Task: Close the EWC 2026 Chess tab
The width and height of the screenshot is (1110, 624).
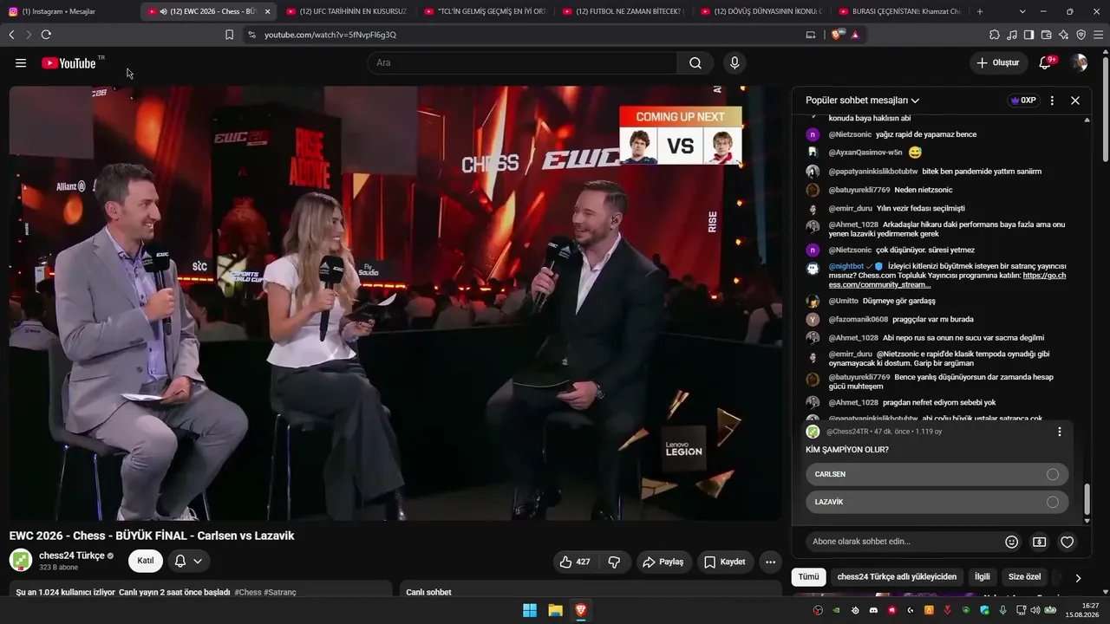Action: pos(267,11)
